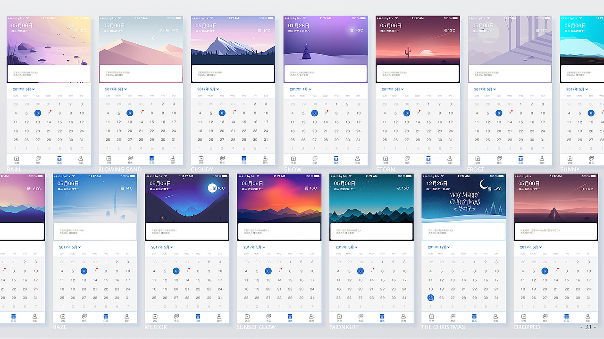Expand the 2017年 5月 dropdown in RAIN screen
This screenshot has width=604, height=339.
click(24, 89)
